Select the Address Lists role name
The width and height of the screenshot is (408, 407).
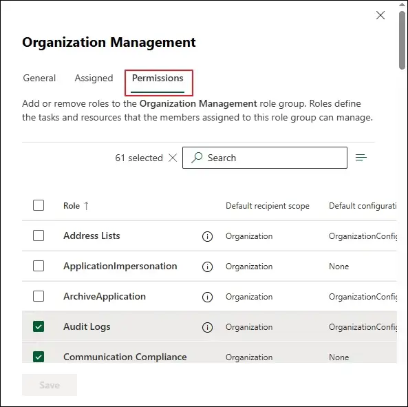tap(92, 236)
